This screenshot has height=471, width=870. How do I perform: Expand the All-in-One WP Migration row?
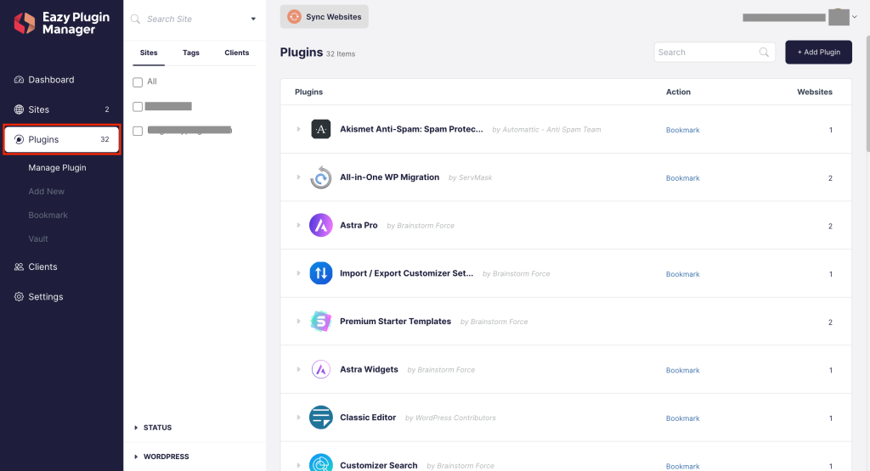coord(298,177)
